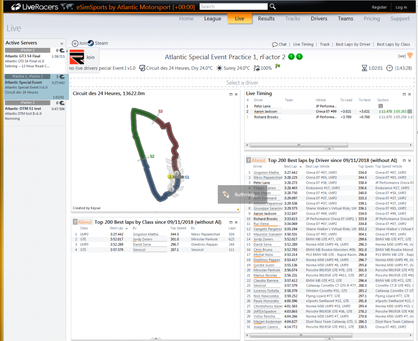Maximize Best laps by Class panel
The width and height of the screenshot is (418, 341).
click(231, 222)
